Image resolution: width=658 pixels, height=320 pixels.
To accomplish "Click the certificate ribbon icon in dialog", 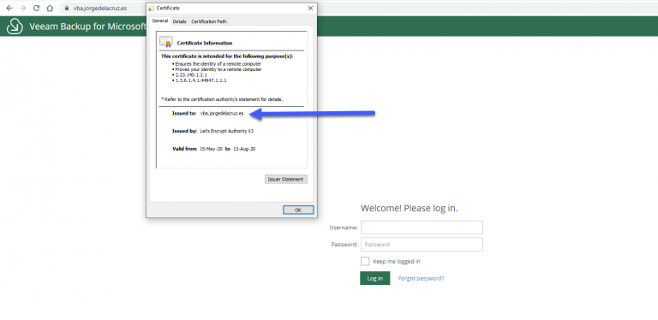I will coord(165,42).
